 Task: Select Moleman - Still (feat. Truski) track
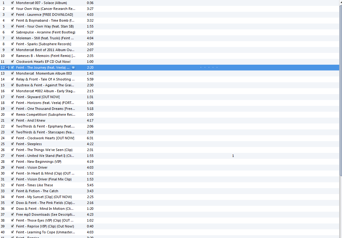[x=45, y=38]
